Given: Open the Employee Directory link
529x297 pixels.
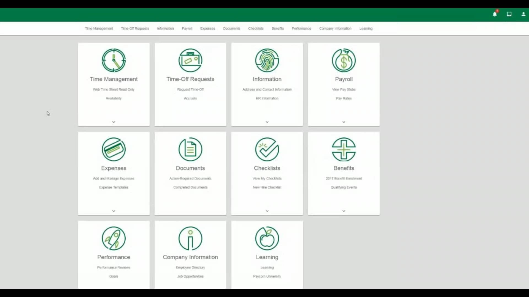Looking at the screenshot, I should (x=190, y=267).
